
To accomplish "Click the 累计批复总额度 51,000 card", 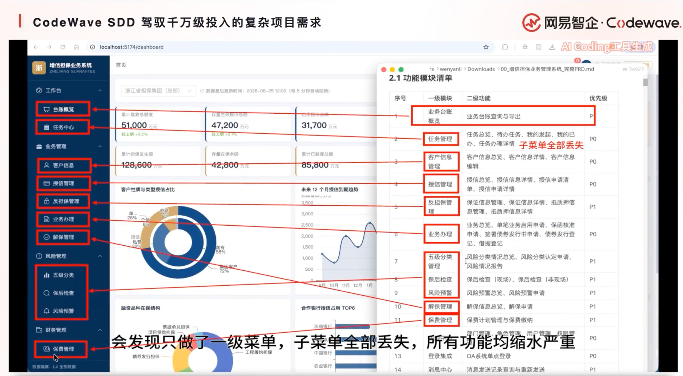I will click(158, 124).
